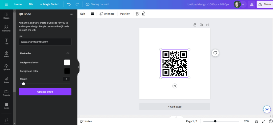Open the Uploads sidebar panel

tap(6, 67)
